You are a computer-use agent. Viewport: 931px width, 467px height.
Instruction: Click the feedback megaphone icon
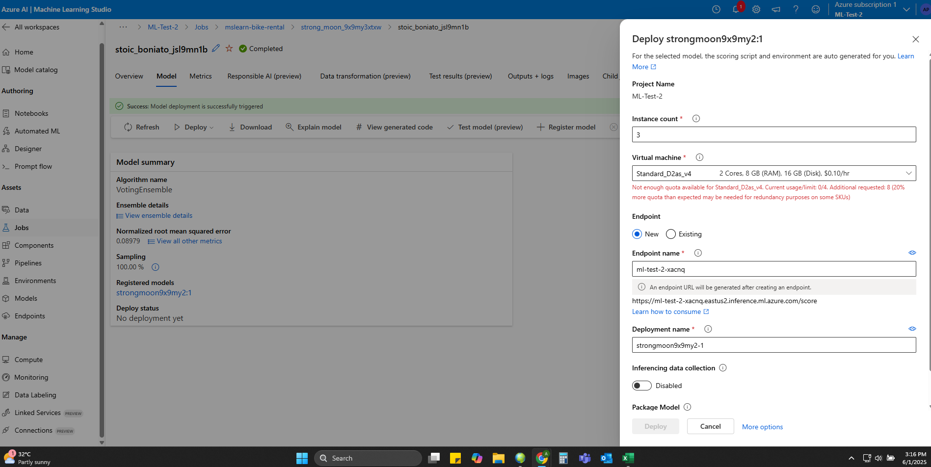point(776,9)
